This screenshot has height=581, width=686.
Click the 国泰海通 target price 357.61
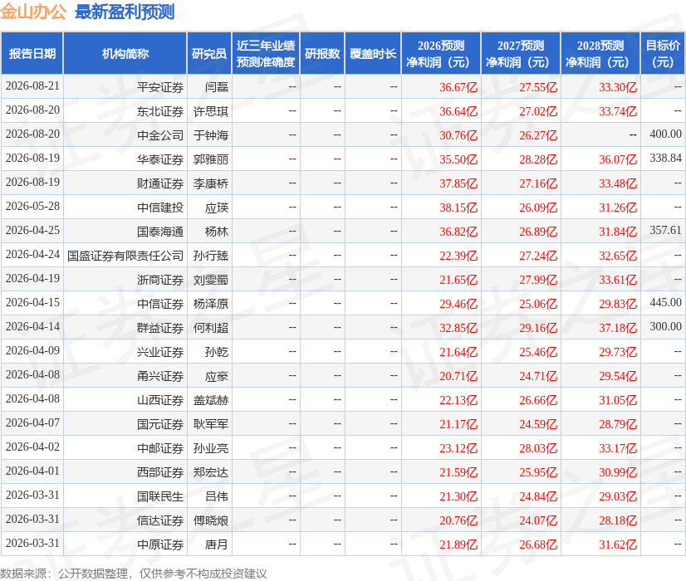665,230
